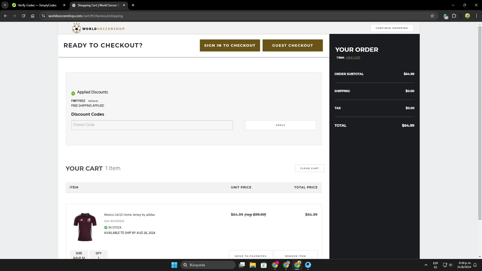Image resolution: width=482 pixels, height=271 pixels.
Task: Close the Verify Codes tab
Action: [64, 5]
